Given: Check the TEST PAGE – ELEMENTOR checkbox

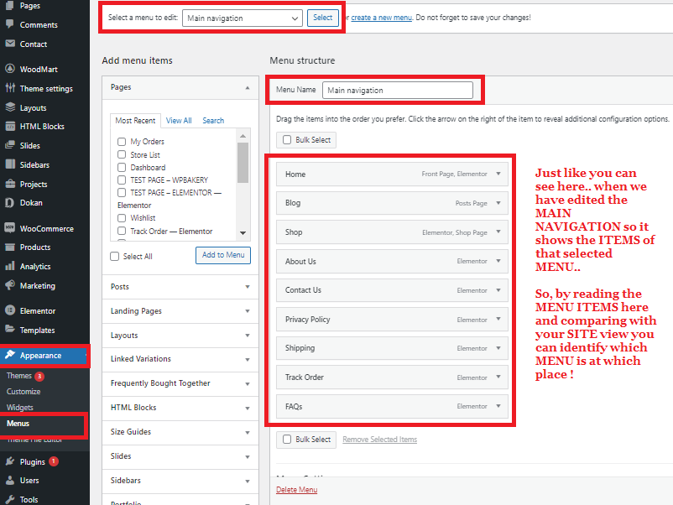Looking at the screenshot, I should click(122, 193).
